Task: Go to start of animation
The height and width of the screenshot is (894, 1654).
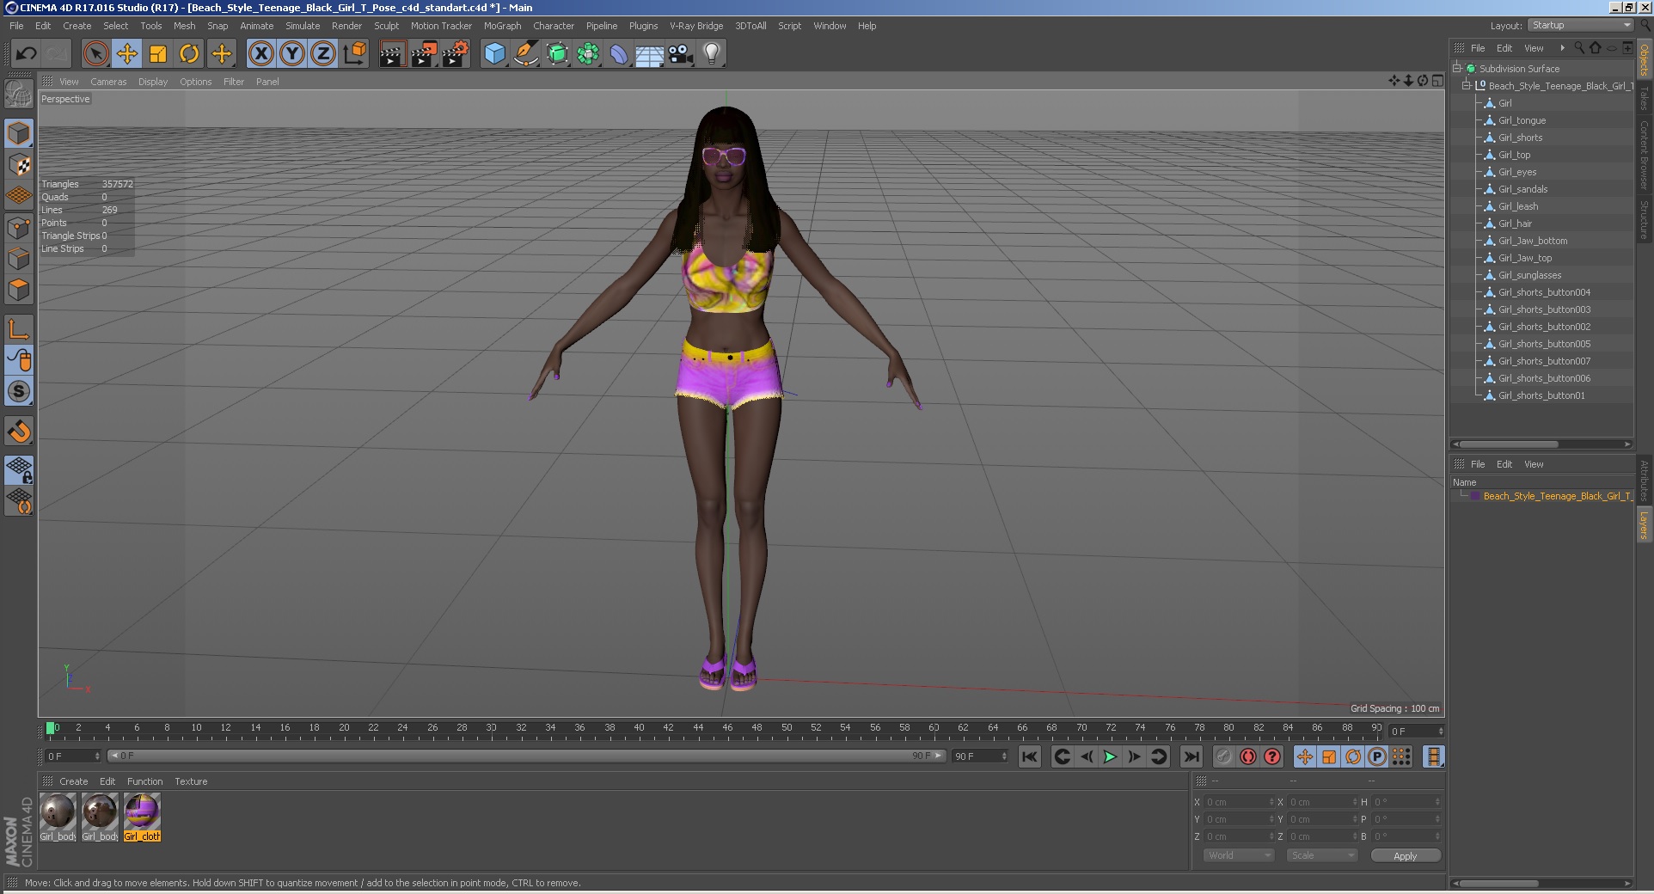Action: (x=1029, y=756)
